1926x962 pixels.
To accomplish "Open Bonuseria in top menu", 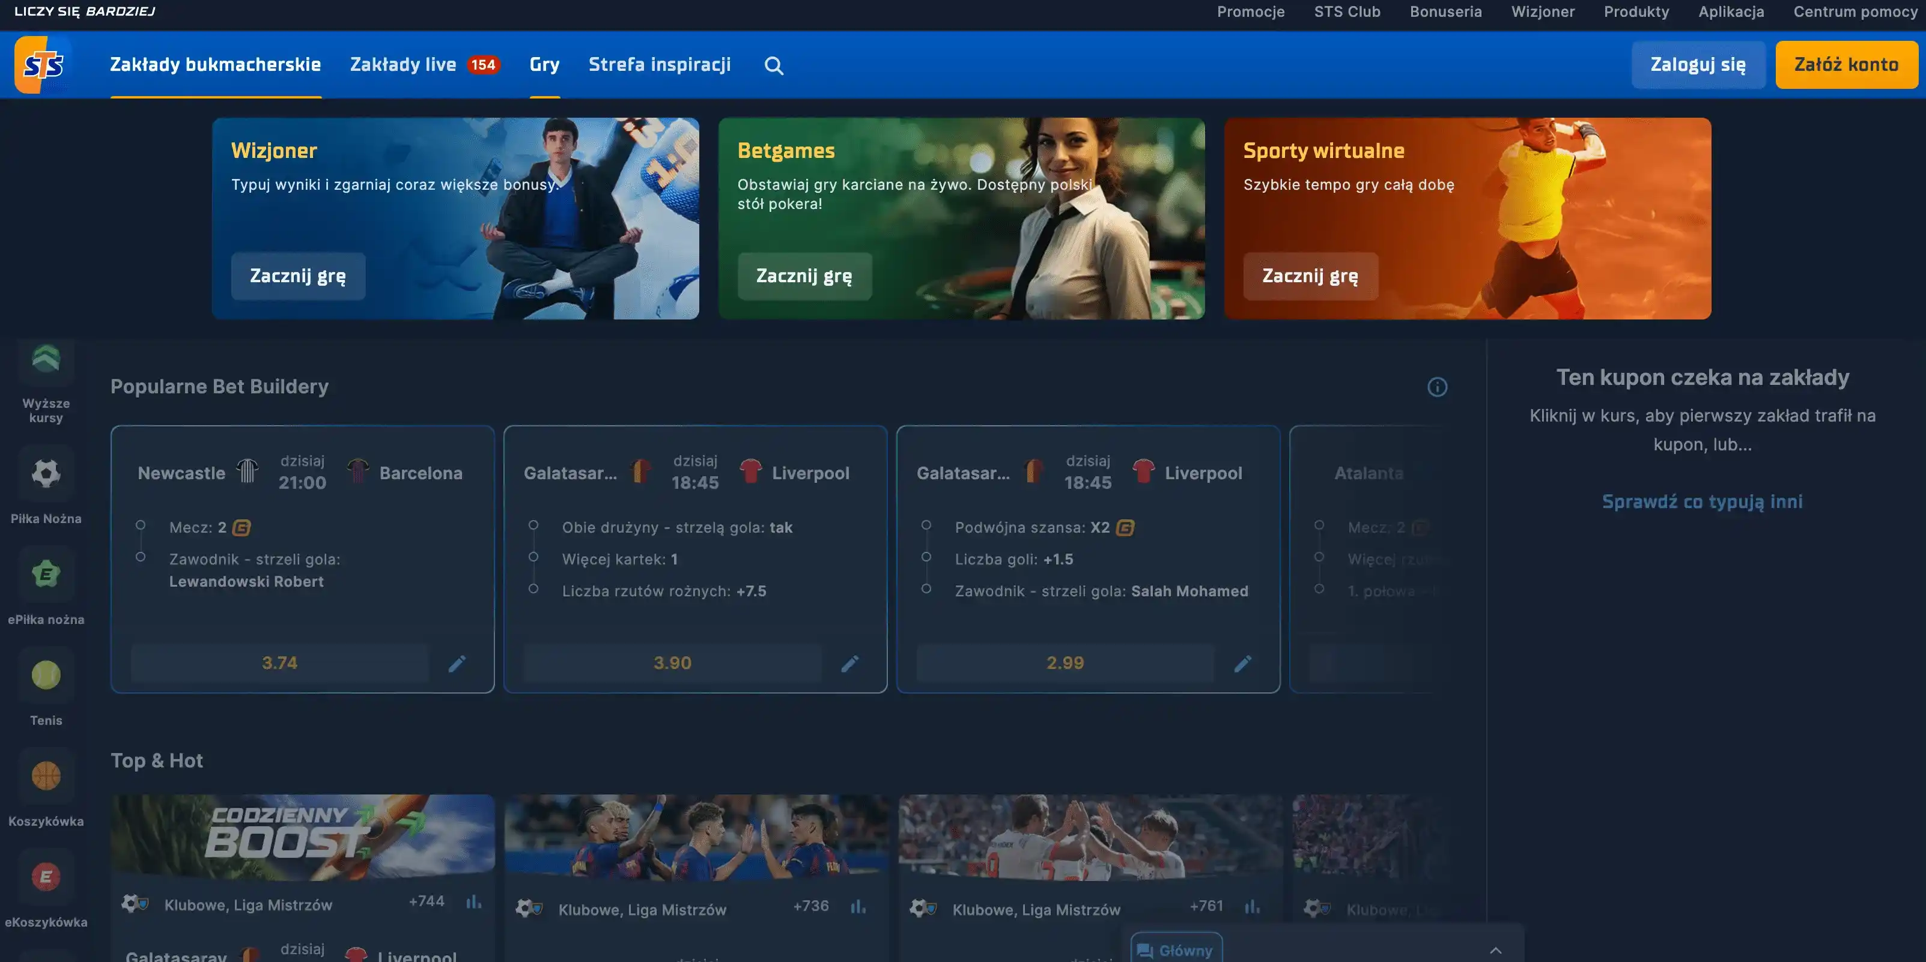I will (x=1445, y=12).
